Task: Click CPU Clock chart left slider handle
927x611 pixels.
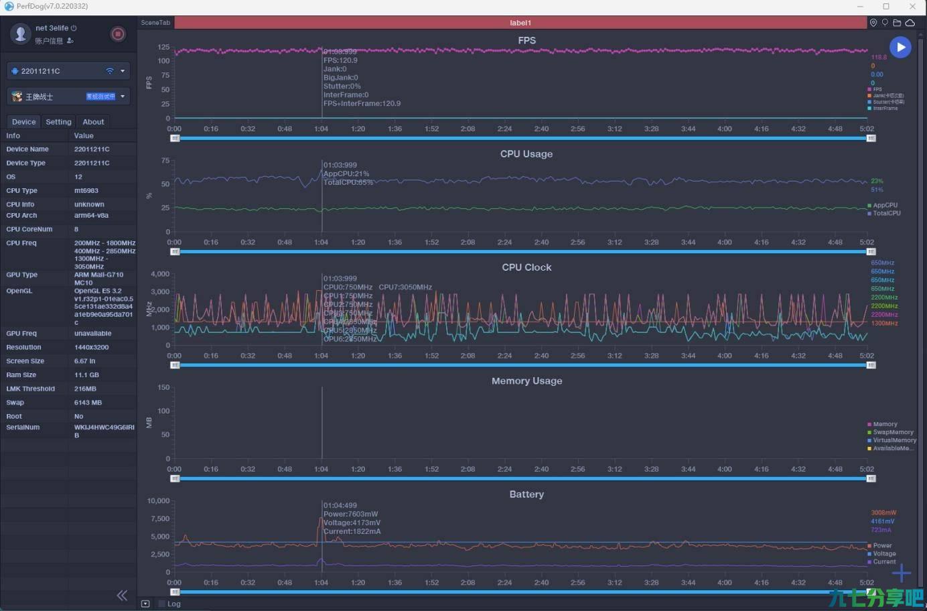Action: tap(175, 365)
